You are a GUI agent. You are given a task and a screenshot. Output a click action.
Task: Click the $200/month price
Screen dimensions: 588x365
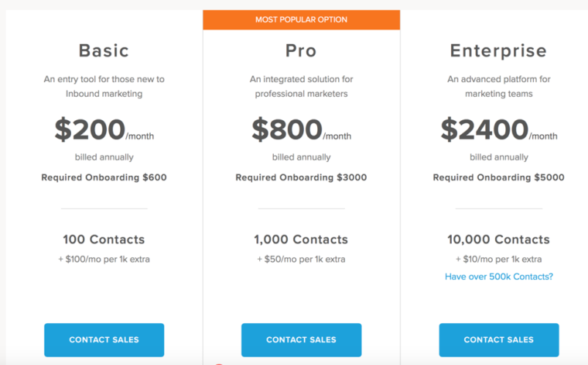click(x=104, y=130)
